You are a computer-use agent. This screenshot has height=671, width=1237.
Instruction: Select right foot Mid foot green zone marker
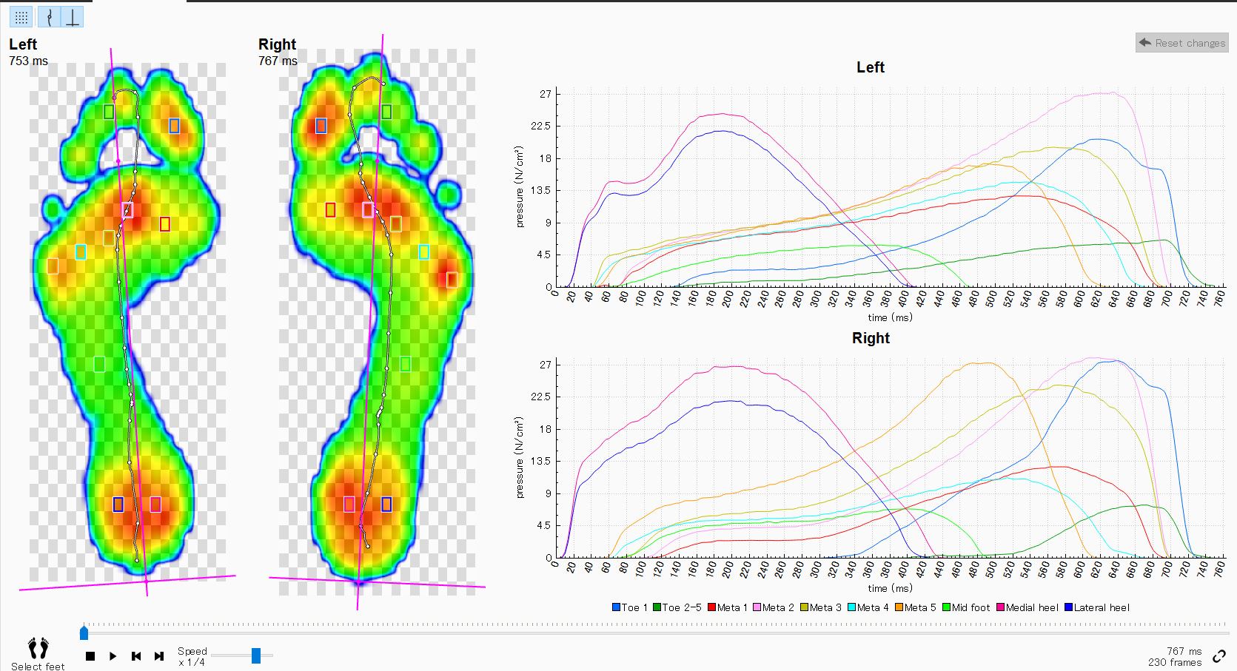point(405,364)
